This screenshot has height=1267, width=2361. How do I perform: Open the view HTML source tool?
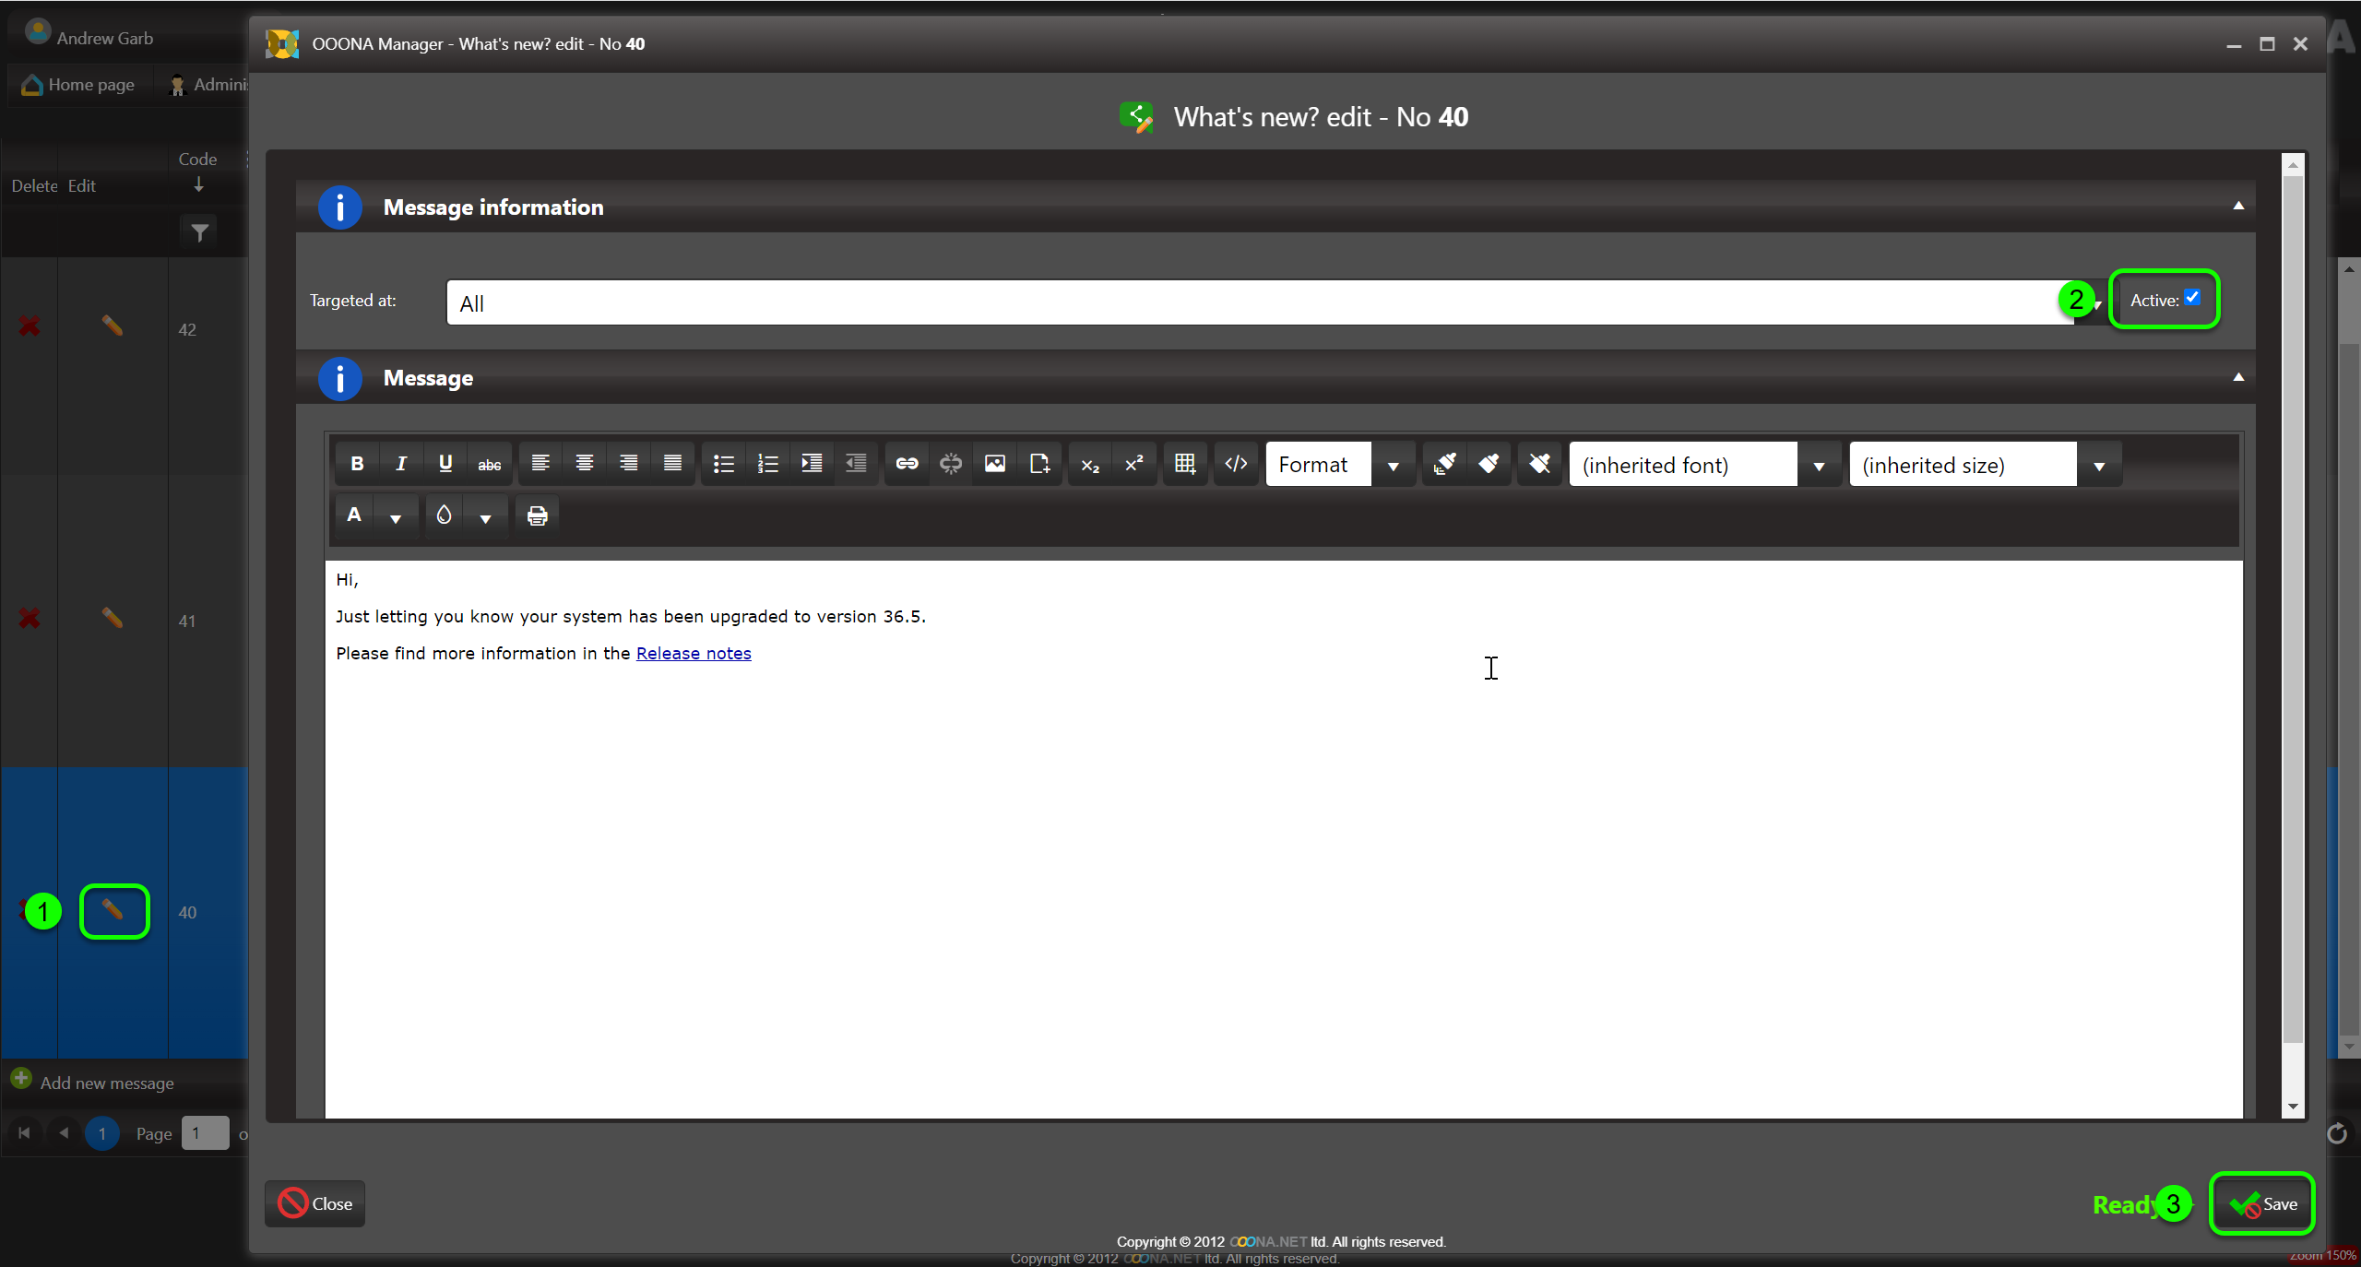(1236, 464)
